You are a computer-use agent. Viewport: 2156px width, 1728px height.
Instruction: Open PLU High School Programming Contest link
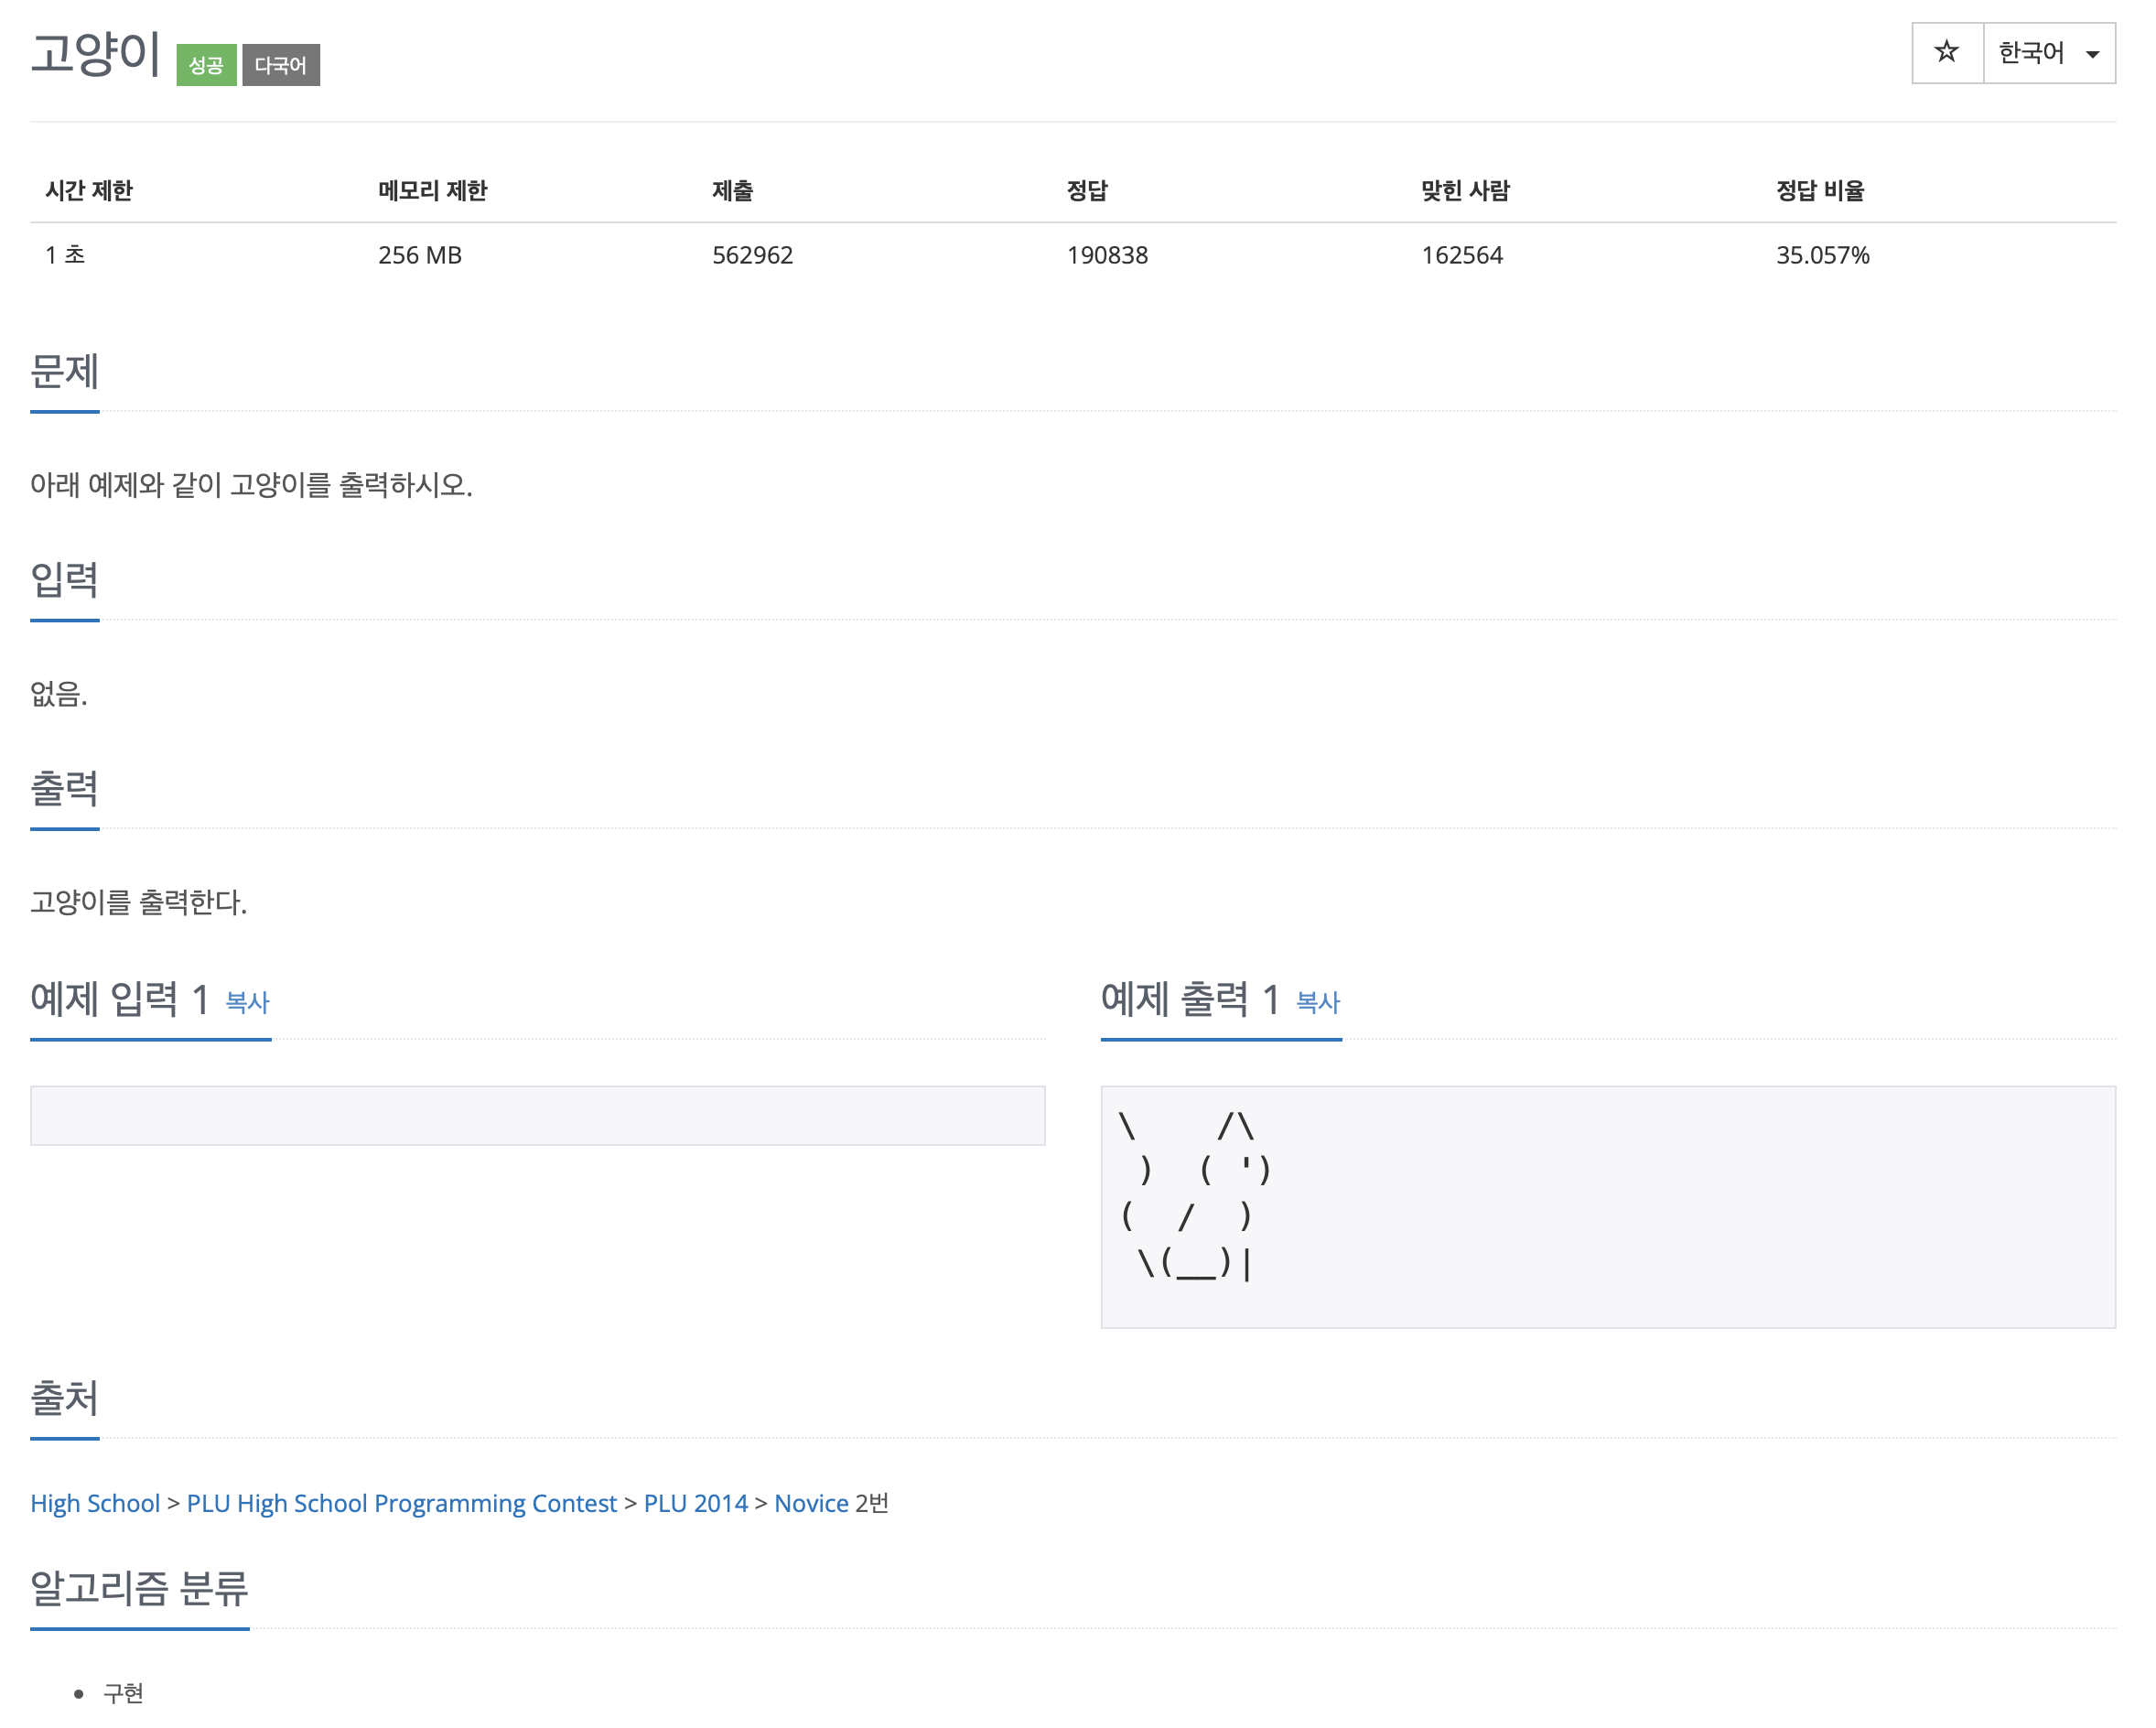coord(401,1503)
